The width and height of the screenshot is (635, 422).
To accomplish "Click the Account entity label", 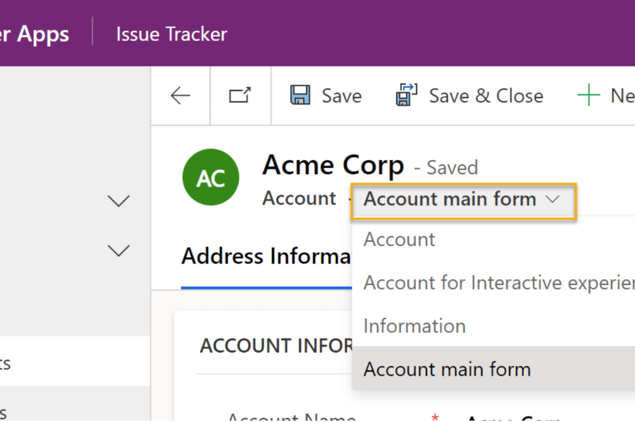I will pyautogui.click(x=299, y=198).
